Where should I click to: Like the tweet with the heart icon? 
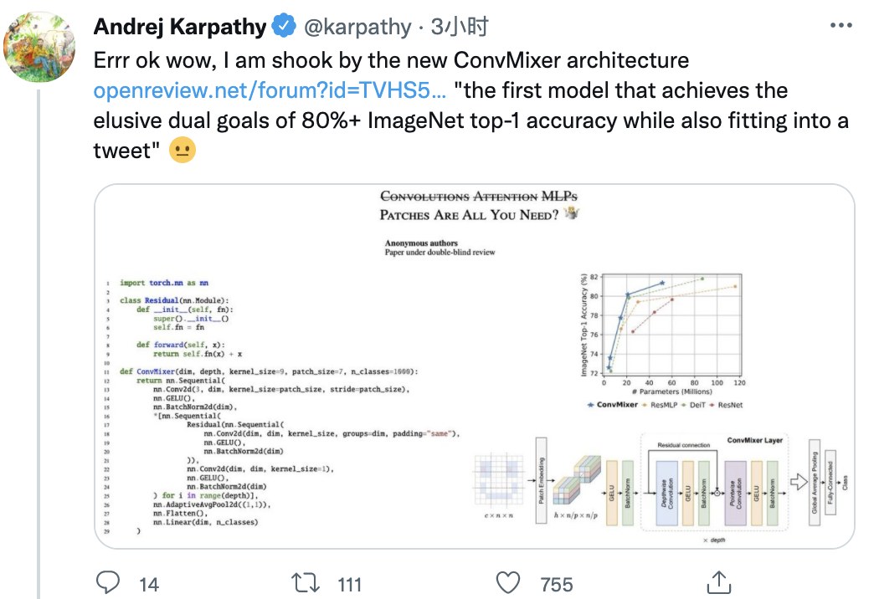tap(509, 582)
